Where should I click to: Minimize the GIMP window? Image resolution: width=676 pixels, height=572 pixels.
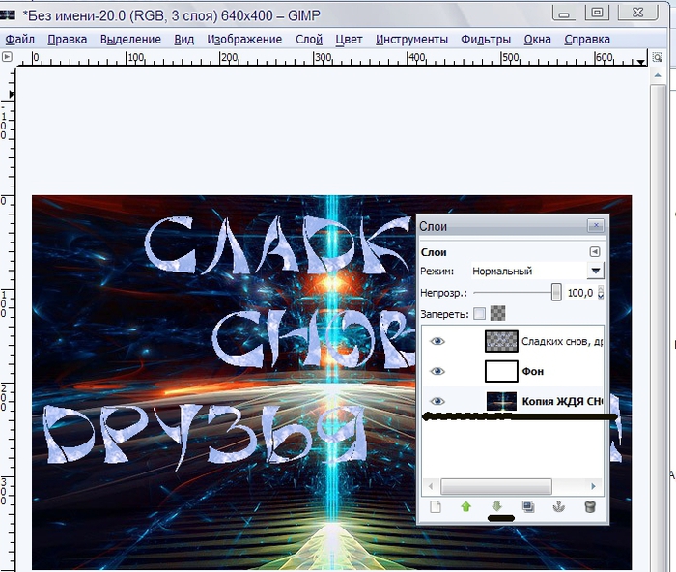click(x=564, y=13)
